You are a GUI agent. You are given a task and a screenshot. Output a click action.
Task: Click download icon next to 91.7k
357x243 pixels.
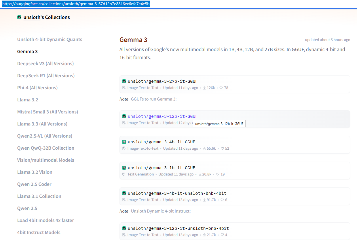(204, 200)
